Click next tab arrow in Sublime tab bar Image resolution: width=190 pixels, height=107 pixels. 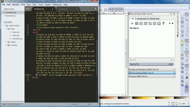tap(29, 9)
